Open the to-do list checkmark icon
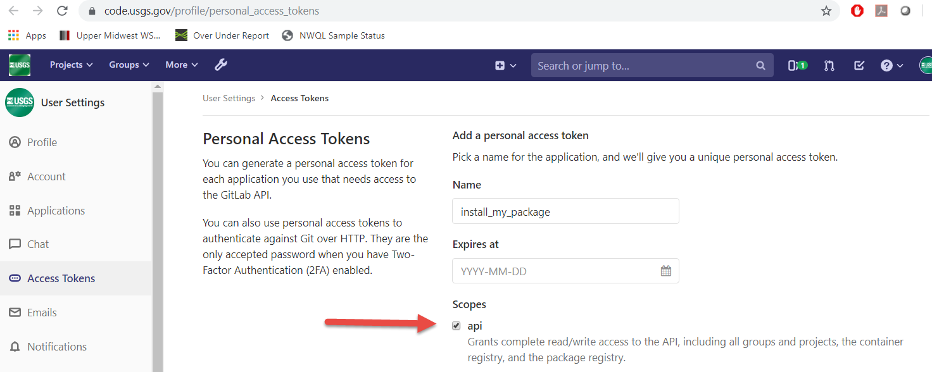 coord(859,65)
